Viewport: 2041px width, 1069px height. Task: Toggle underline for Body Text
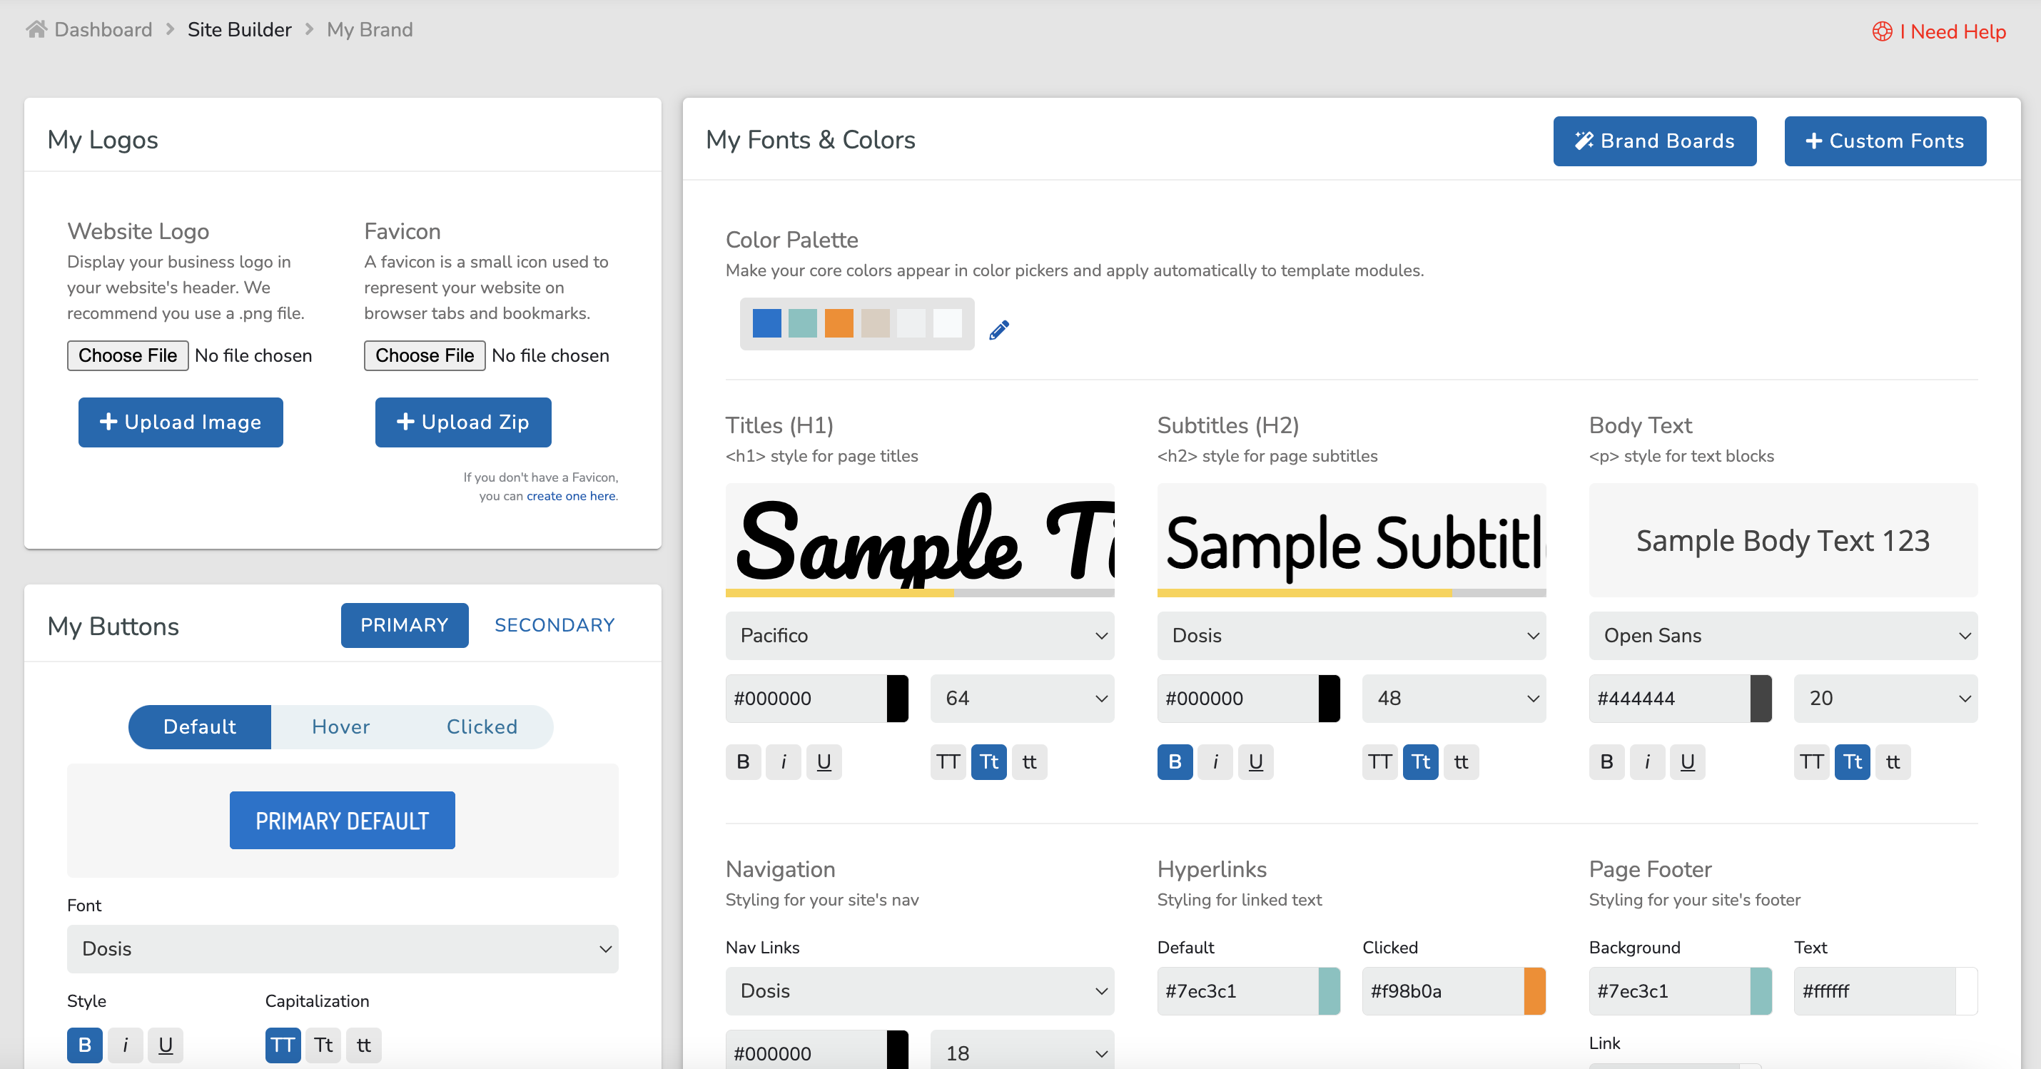pos(1687,761)
